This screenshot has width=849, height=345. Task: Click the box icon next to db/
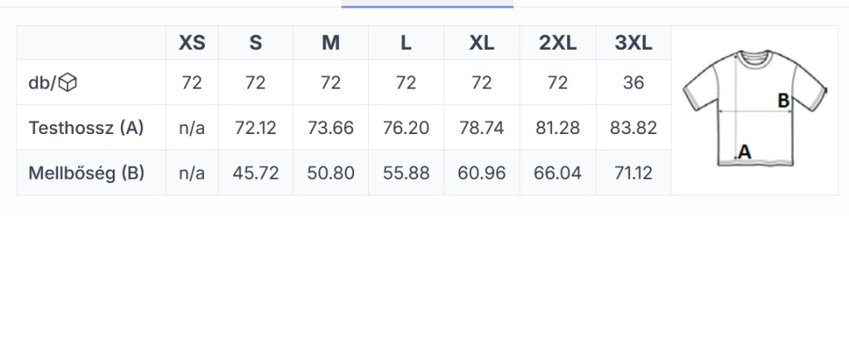click(x=68, y=83)
